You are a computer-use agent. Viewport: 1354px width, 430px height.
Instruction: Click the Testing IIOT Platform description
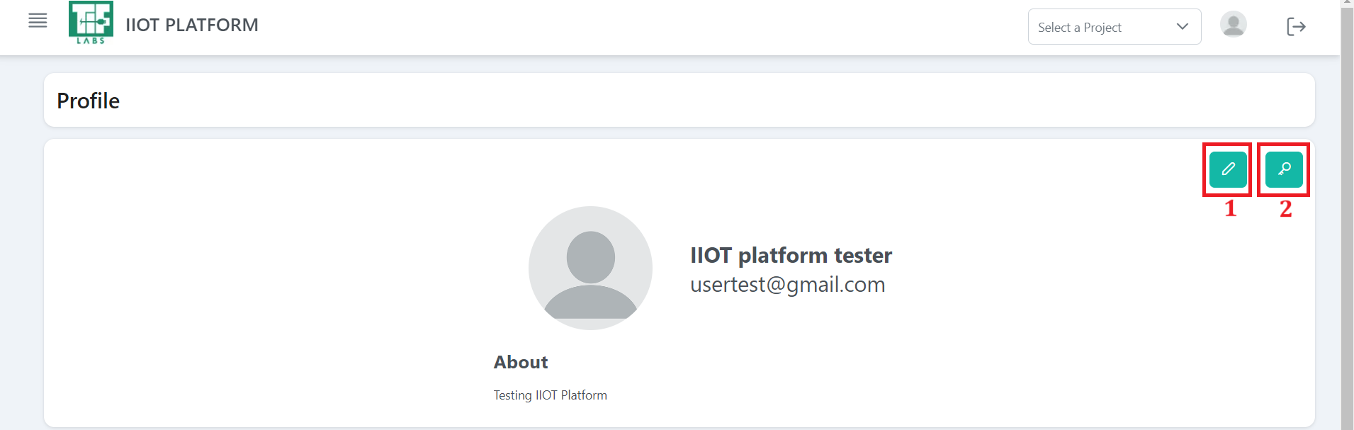(x=550, y=395)
